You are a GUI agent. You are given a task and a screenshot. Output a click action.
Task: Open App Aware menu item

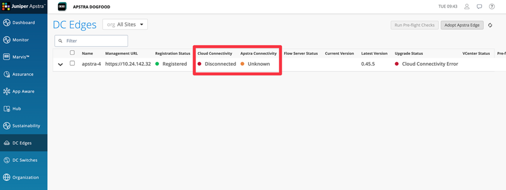click(23, 92)
